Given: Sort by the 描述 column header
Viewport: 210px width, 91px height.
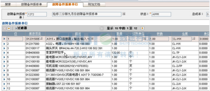Looking at the screenshot, I should (78, 34).
